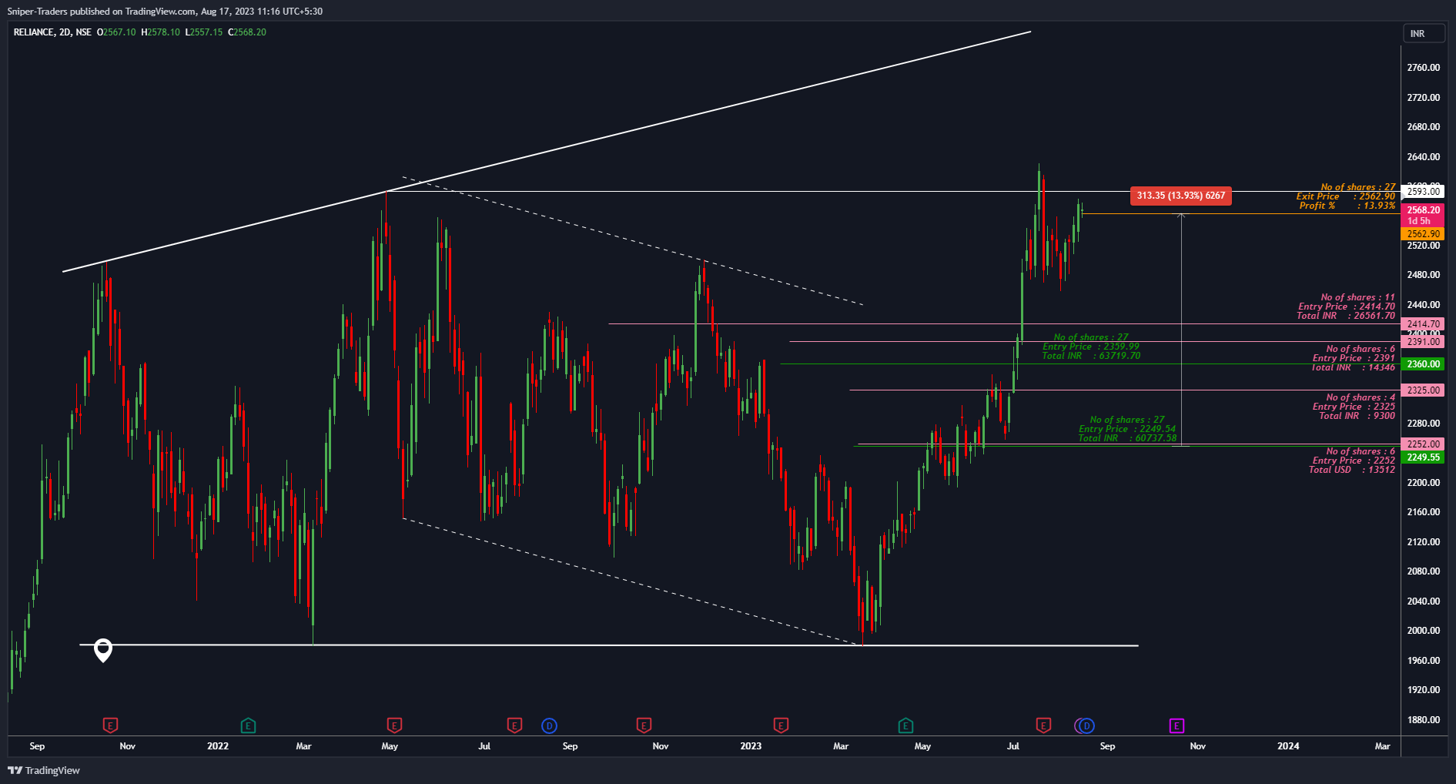Click the red earnings E marker before Nov 2021
This screenshot has height=784, width=1456.
click(110, 725)
